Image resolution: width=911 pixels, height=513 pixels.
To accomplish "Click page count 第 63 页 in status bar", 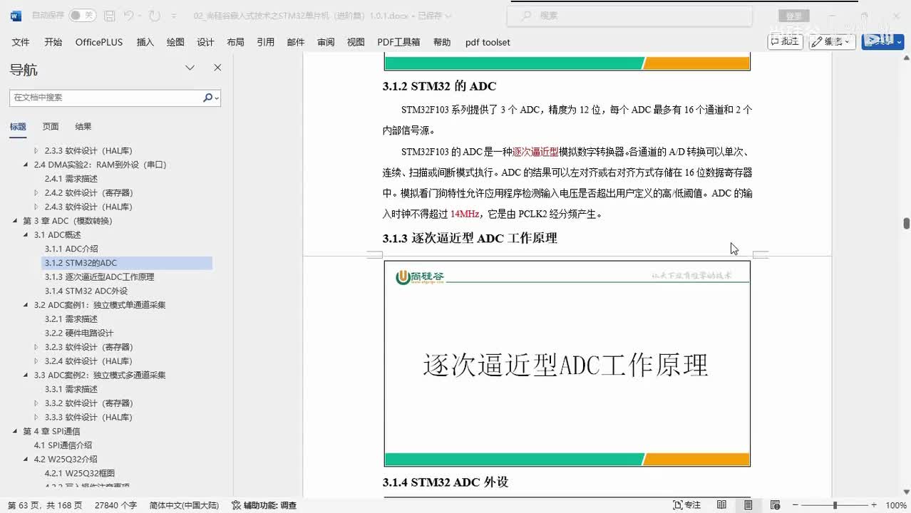I will tap(44, 505).
